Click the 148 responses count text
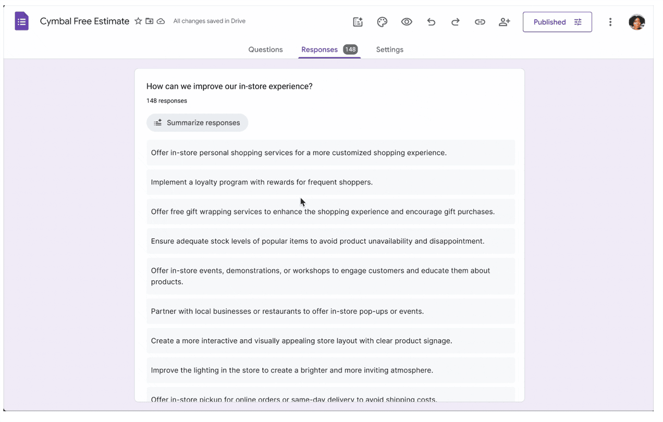The image size is (663, 422). (167, 101)
